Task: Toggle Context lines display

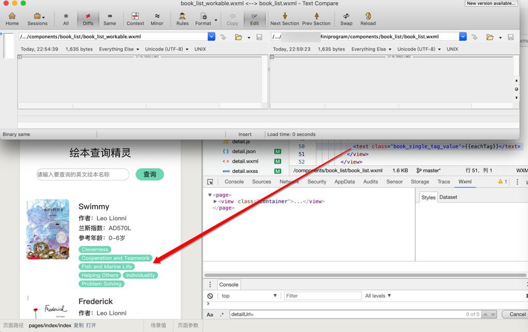Action: (x=135, y=19)
